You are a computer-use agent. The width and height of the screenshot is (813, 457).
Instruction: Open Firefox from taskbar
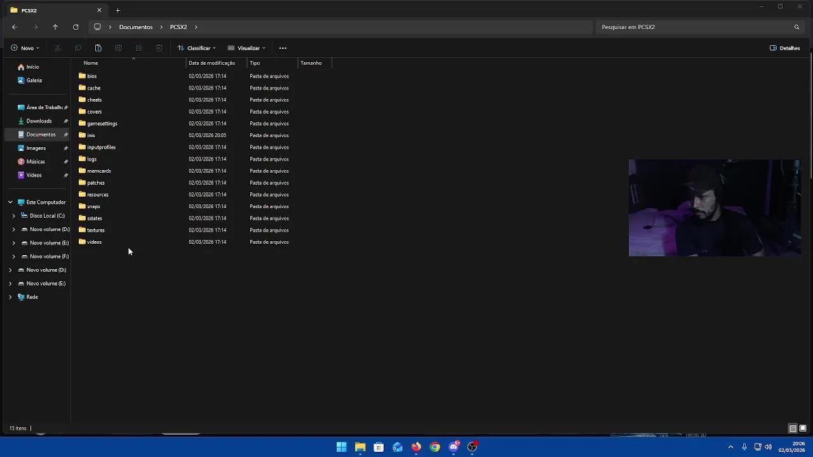coord(416,447)
